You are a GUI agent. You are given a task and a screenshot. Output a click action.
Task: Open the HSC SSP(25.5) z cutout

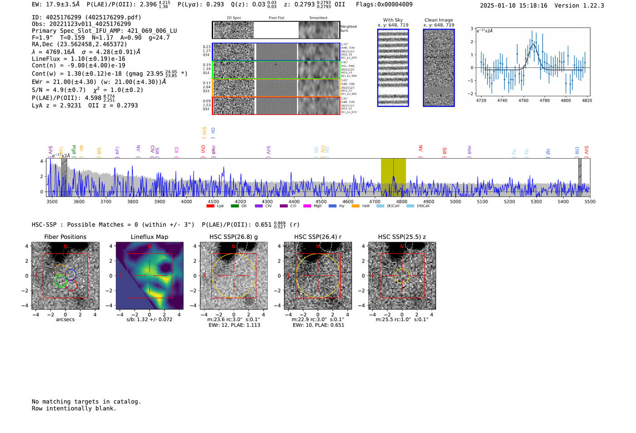(402, 276)
